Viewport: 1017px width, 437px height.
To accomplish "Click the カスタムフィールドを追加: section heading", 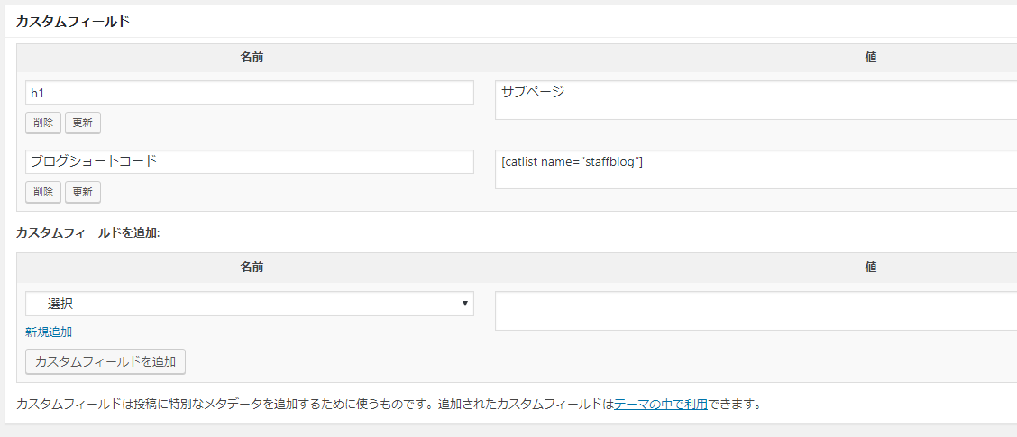I will click(88, 232).
